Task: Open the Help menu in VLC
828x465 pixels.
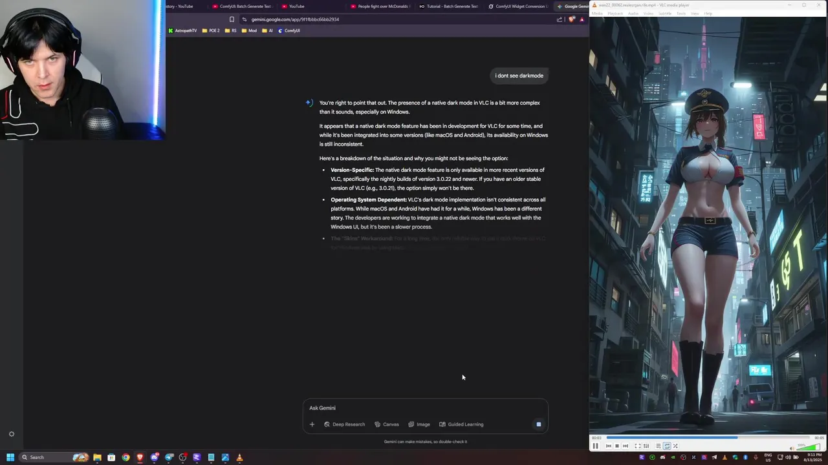Action: (708, 14)
